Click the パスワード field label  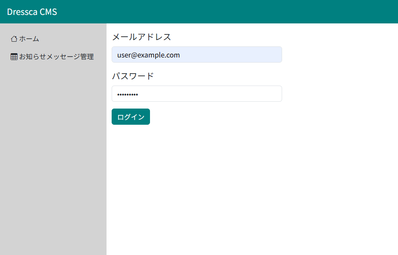tap(133, 76)
